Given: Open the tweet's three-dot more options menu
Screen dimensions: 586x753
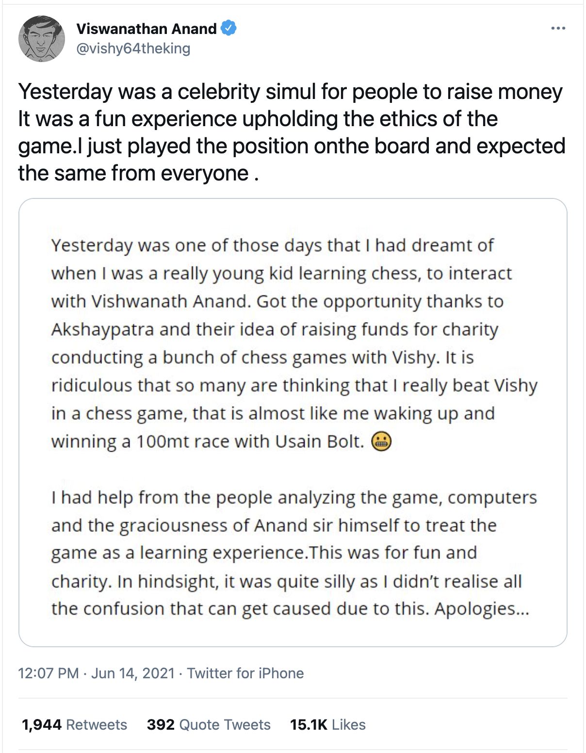Looking at the screenshot, I should pos(558,29).
